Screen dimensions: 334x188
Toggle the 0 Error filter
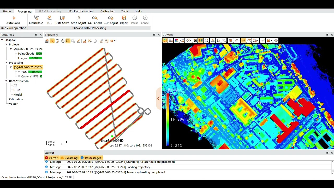pyautogui.click(x=51, y=158)
